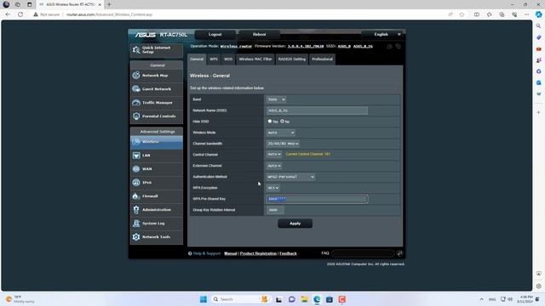Open Control Channel dropdown
Viewport: 545px width, 306px height.
tap(274, 155)
